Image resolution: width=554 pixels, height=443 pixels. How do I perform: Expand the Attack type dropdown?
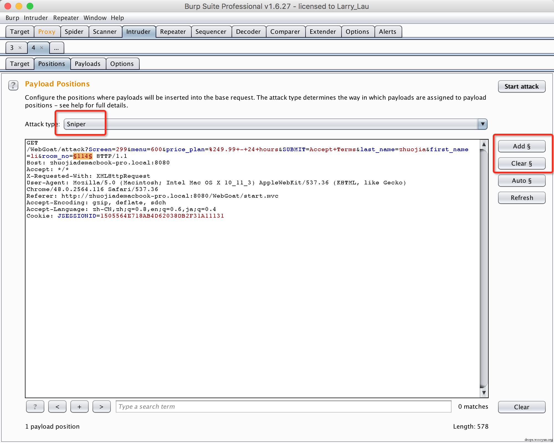[x=483, y=124]
